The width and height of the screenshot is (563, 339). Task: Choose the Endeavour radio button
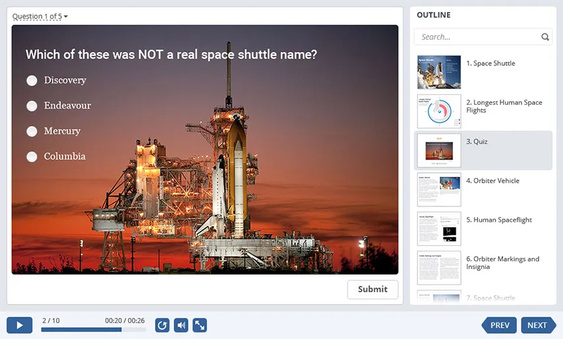(32, 106)
